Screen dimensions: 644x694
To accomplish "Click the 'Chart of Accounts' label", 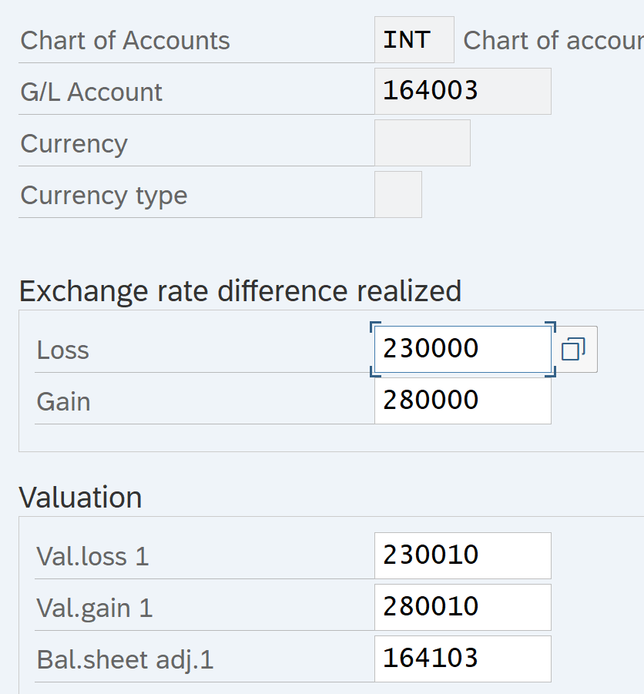I will [x=125, y=41].
